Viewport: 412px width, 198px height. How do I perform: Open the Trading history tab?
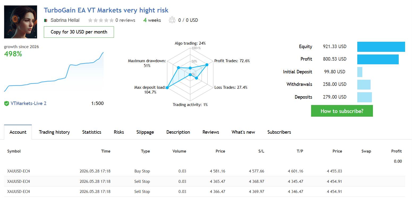(54, 132)
